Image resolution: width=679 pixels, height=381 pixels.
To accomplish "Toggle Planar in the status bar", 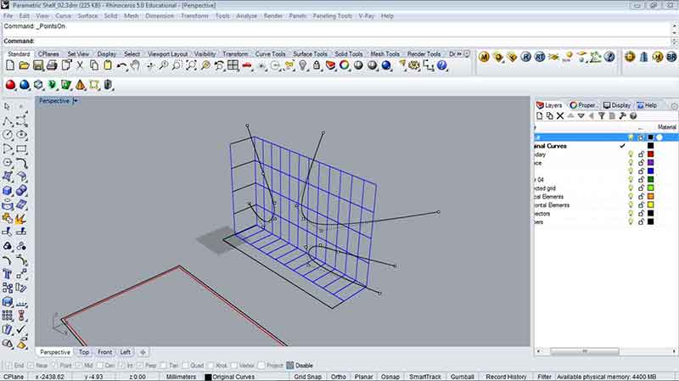I will pos(363,377).
